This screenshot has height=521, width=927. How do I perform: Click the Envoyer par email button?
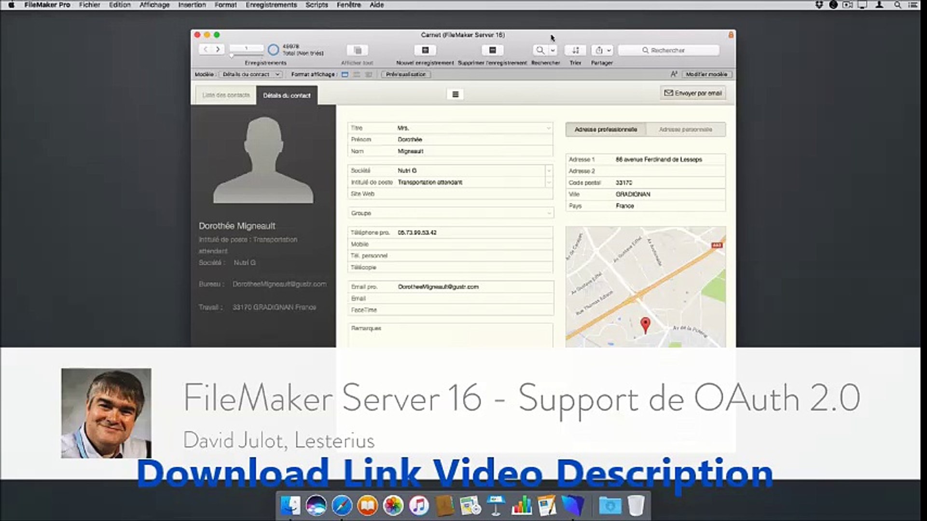pyautogui.click(x=693, y=93)
